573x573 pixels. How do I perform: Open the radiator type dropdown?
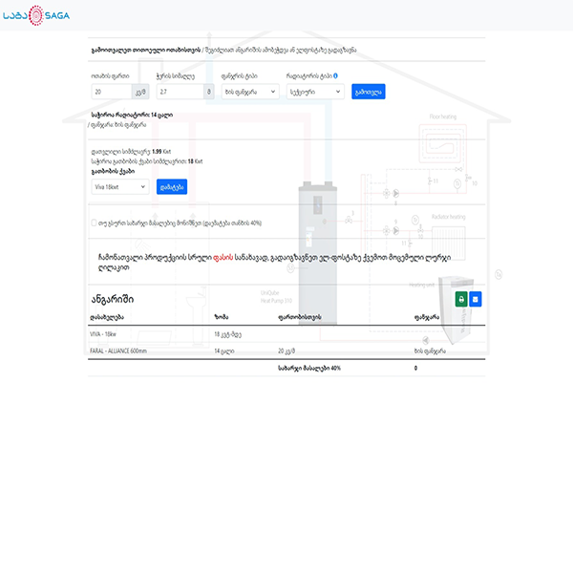coord(315,92)
